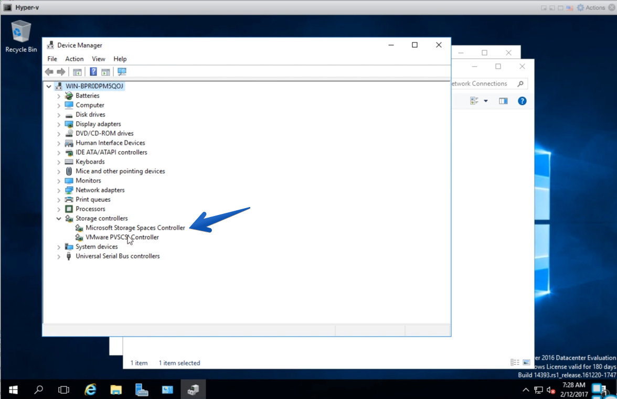
Task: Click the preview pane icon in Network Connections
Action: coord(503,101)
